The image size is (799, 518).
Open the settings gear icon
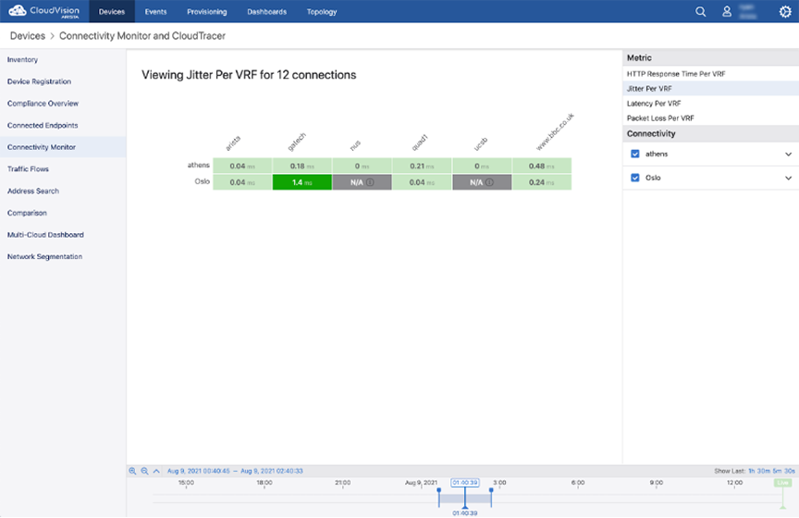785,11
